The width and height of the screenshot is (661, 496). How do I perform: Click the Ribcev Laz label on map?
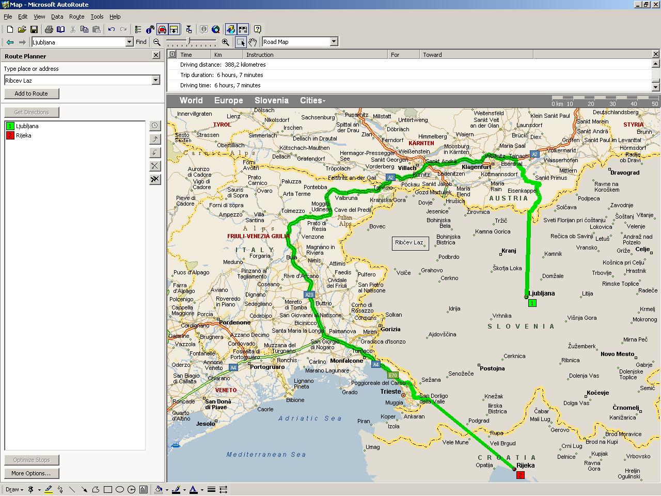tap(410, 243)
